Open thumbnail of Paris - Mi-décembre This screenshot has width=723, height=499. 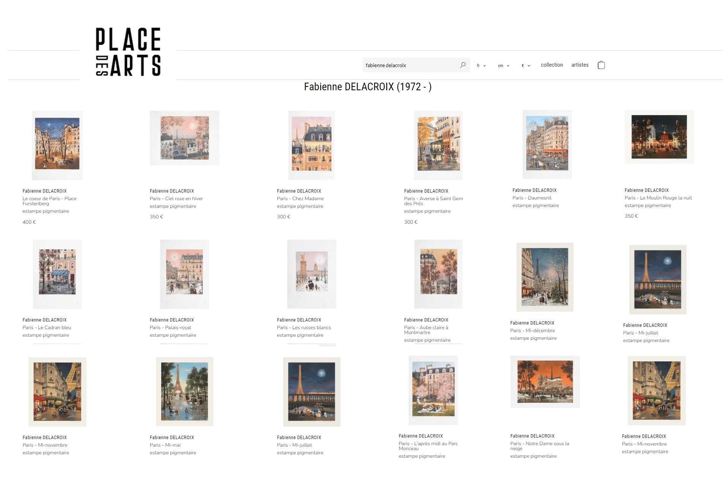(545, 277)
